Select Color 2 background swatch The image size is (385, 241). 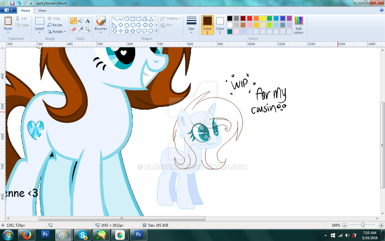tap(220, 25)
